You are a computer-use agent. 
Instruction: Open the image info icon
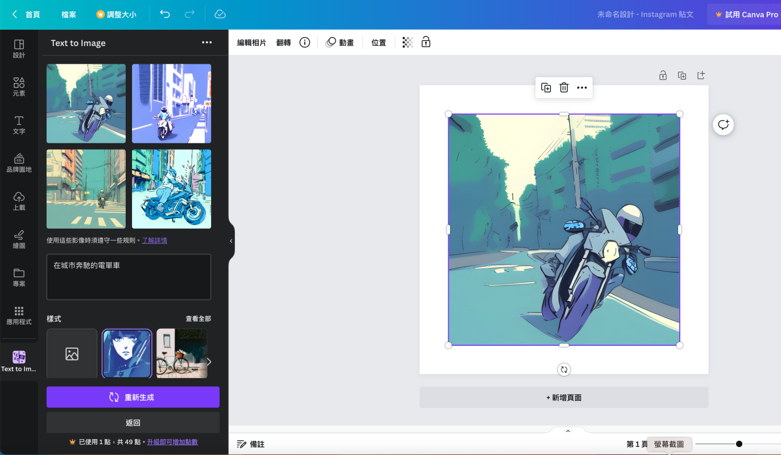(x=305, y=43)
